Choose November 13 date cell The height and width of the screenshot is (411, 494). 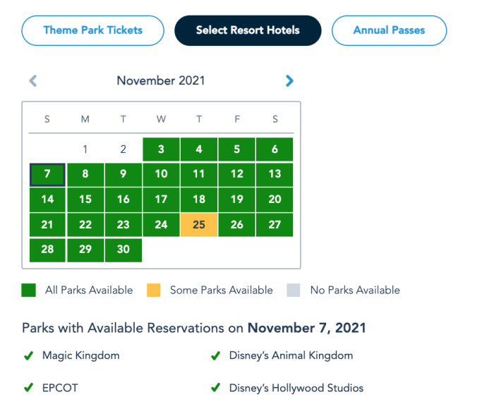pos(275,174)
